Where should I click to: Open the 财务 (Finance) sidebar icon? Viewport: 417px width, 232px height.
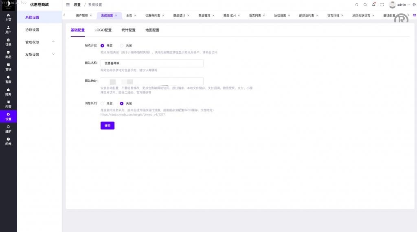tap(8, 92)
